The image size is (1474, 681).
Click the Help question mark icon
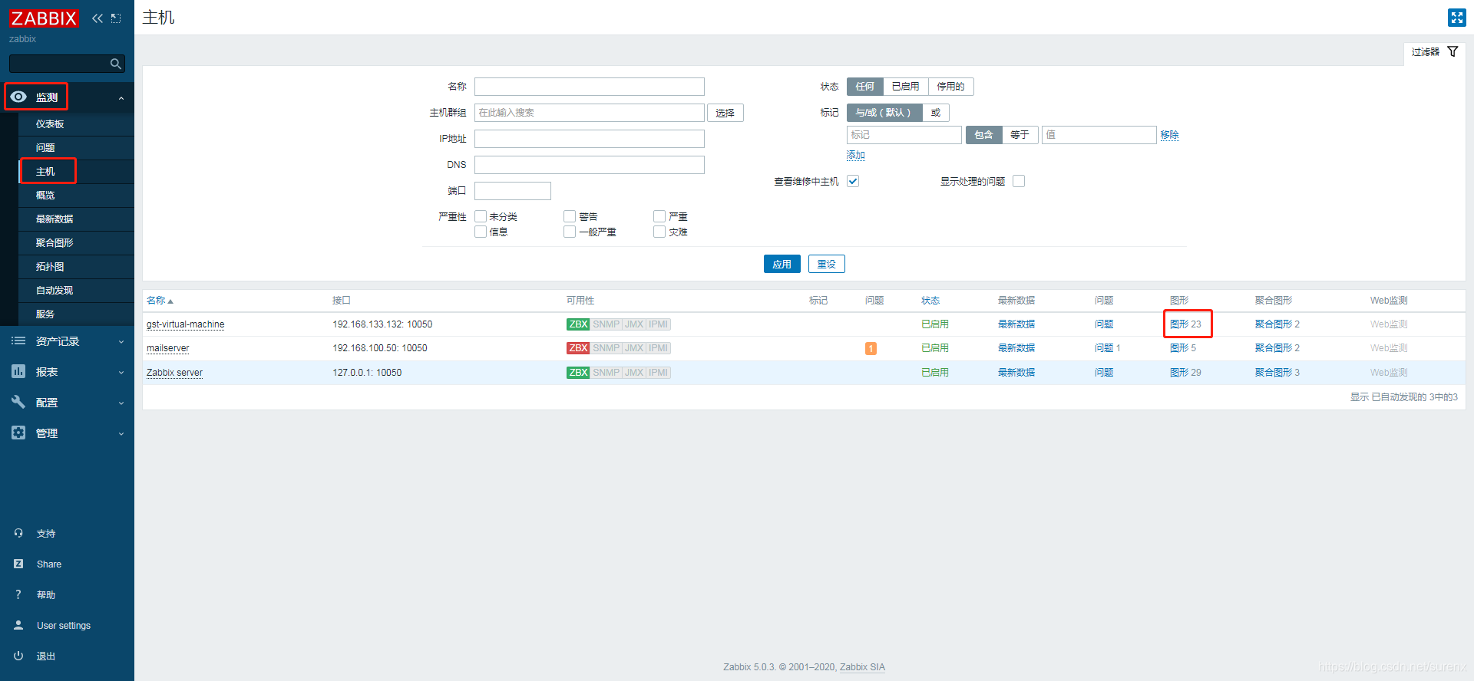[x=18, y=594]
